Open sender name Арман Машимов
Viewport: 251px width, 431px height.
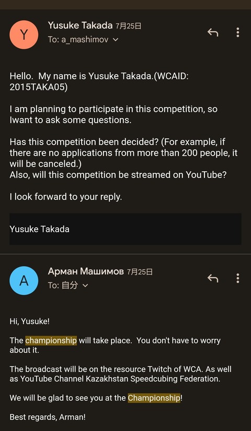pos(86,272)
